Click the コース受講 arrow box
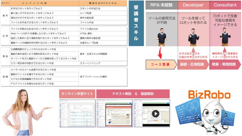 click(161, 65)
